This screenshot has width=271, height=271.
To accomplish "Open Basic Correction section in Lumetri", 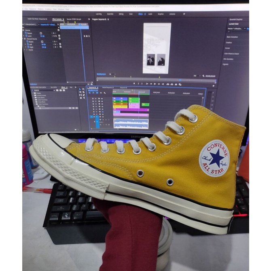I will coord(232,37).
